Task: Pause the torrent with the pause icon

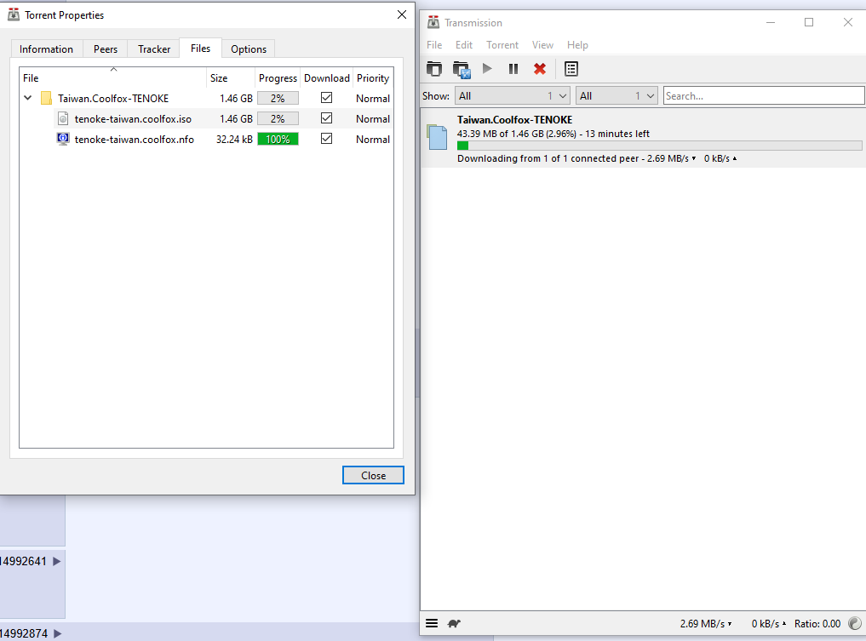Action: click(x=513, y=68)
